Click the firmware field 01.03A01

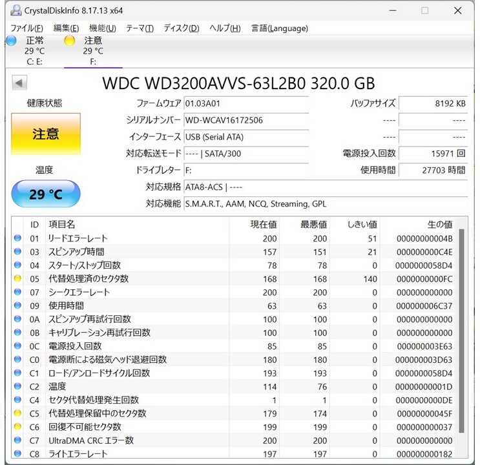point(246,103)
